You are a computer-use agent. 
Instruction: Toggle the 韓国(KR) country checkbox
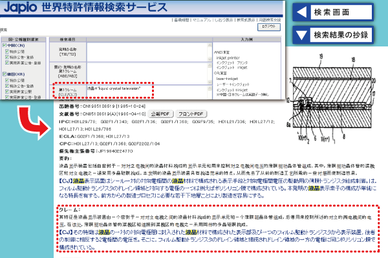(6, 74)
